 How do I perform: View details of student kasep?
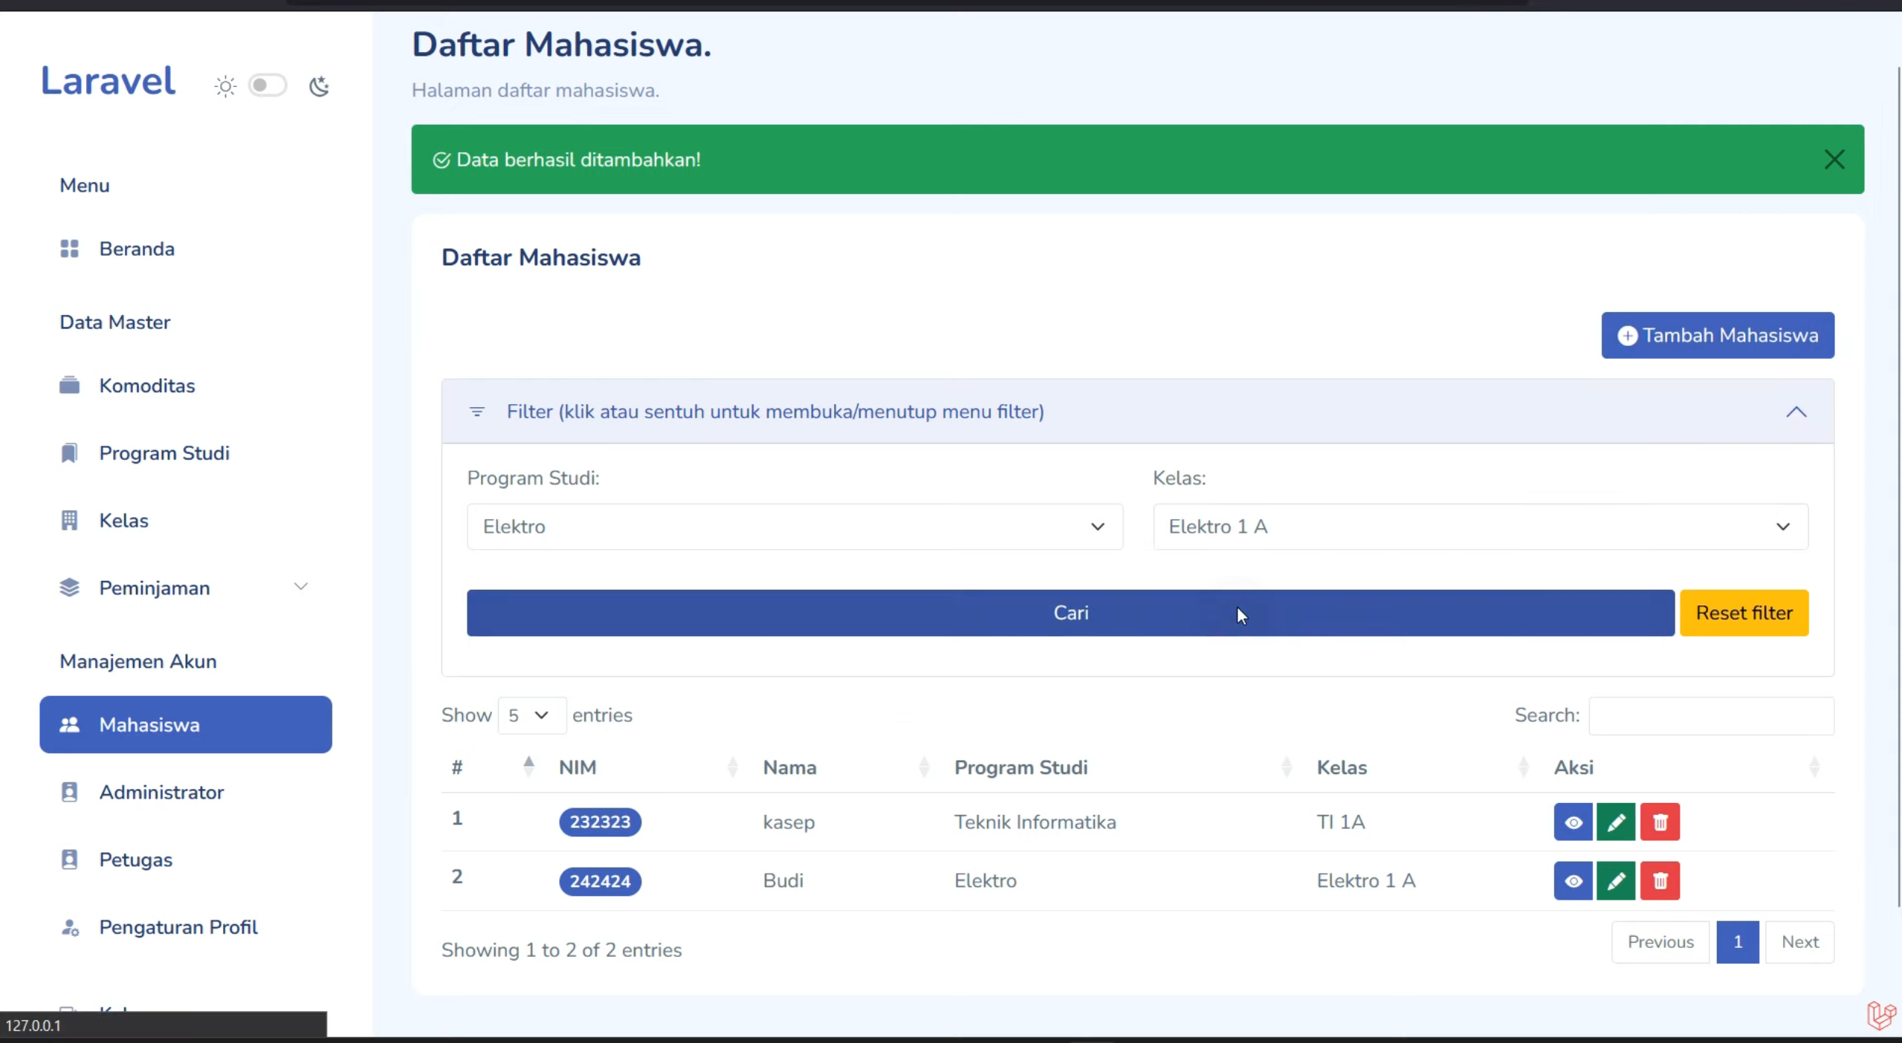1573,822
